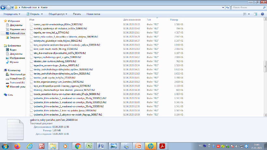Expand the Общий доступ dropdown
Screen dimensions: 267x150
57,14
